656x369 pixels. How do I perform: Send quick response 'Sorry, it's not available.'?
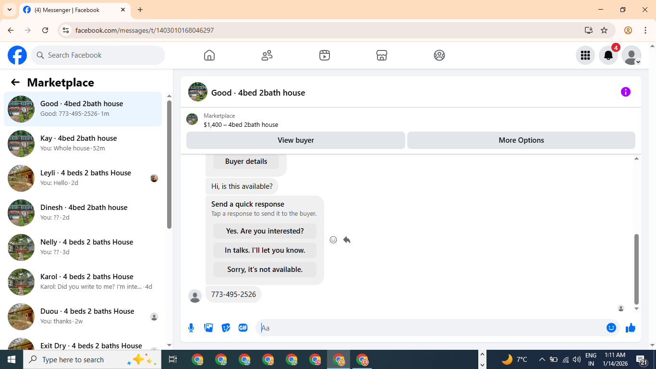265,270
